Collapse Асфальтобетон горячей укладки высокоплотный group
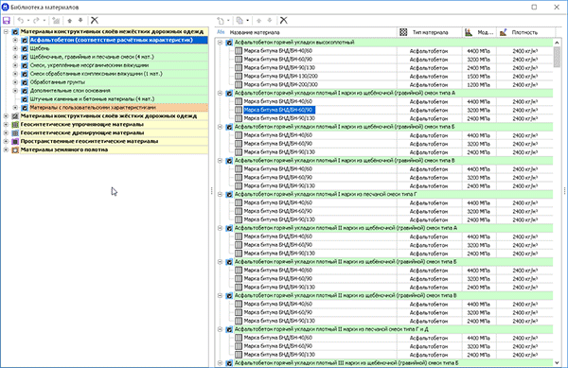The width and height of the screenshot is (568, 368). [x=220, y=43]
